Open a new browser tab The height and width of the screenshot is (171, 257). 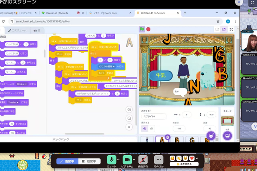click(x=185, y=13)
